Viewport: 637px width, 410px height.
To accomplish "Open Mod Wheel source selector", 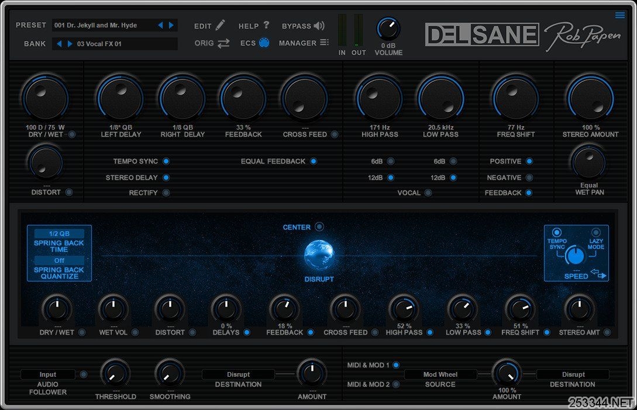I will (x=440, y=374).
